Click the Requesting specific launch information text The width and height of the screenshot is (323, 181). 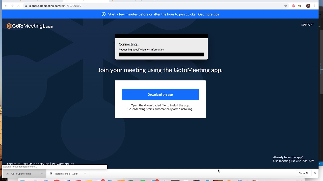(x=141, y=50)
